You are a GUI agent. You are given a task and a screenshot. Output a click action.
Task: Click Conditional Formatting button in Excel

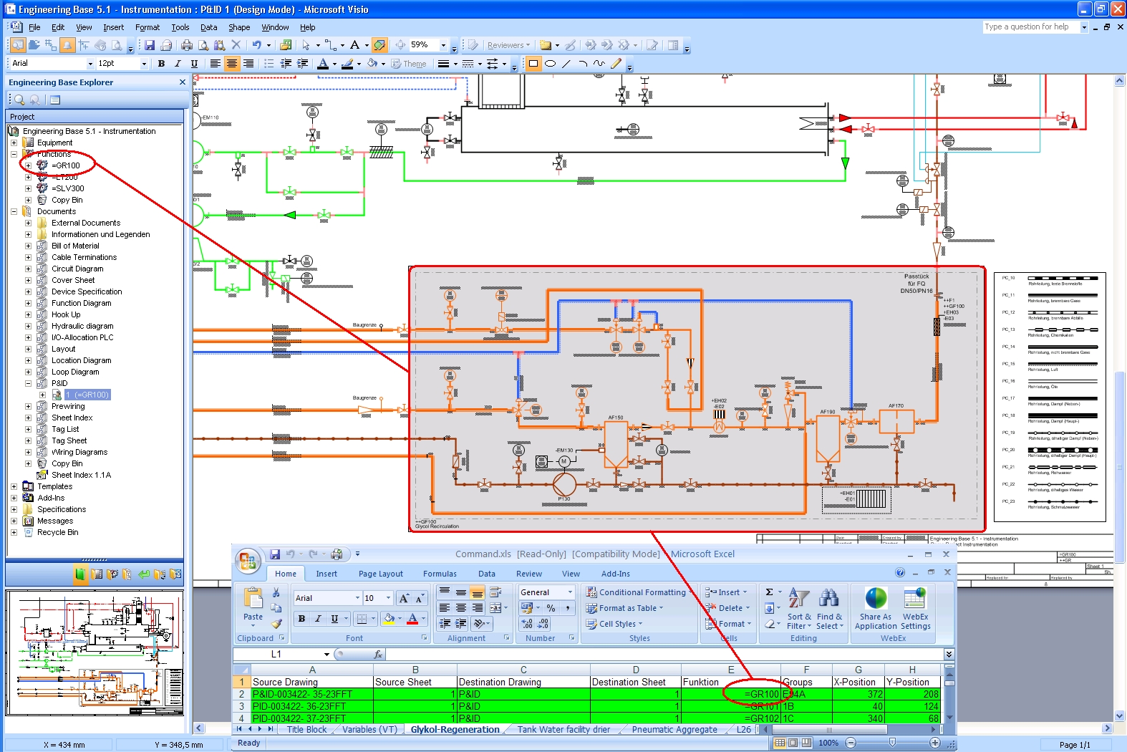[x=636, y=592]
